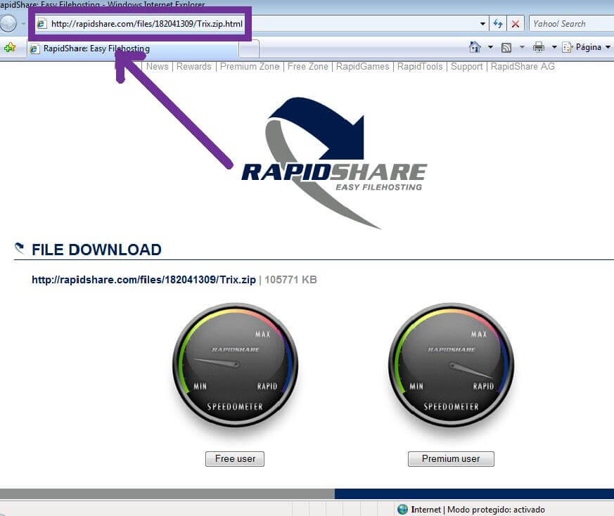Click the red Stop loading icon
This screenshot has height=516, width=614.
(x=516, y=24)
